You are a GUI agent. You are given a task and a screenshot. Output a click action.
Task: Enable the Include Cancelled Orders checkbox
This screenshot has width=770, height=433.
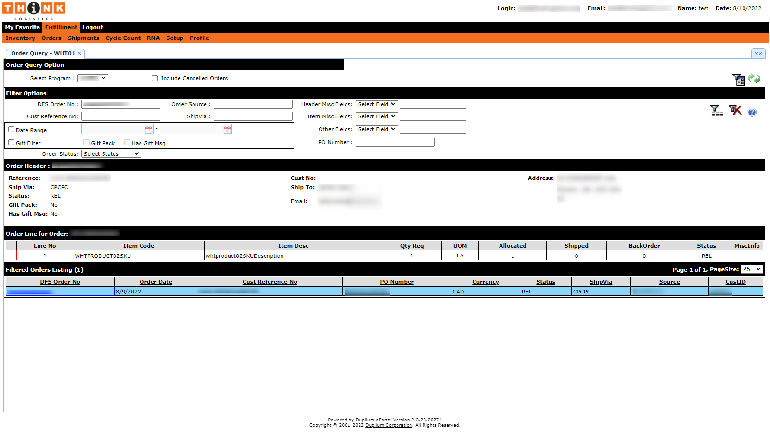coord(154,78)
